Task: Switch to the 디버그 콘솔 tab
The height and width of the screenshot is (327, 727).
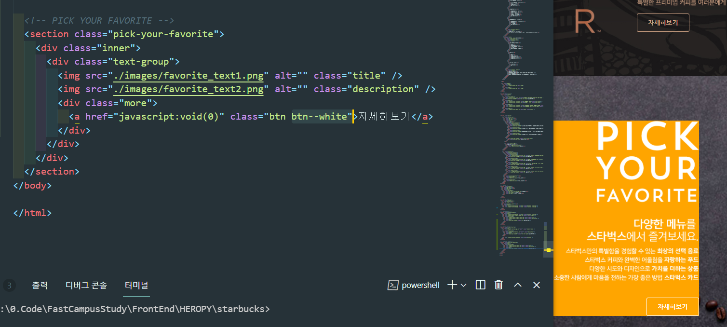Action: pyautogui.click(x=86, y=285)
